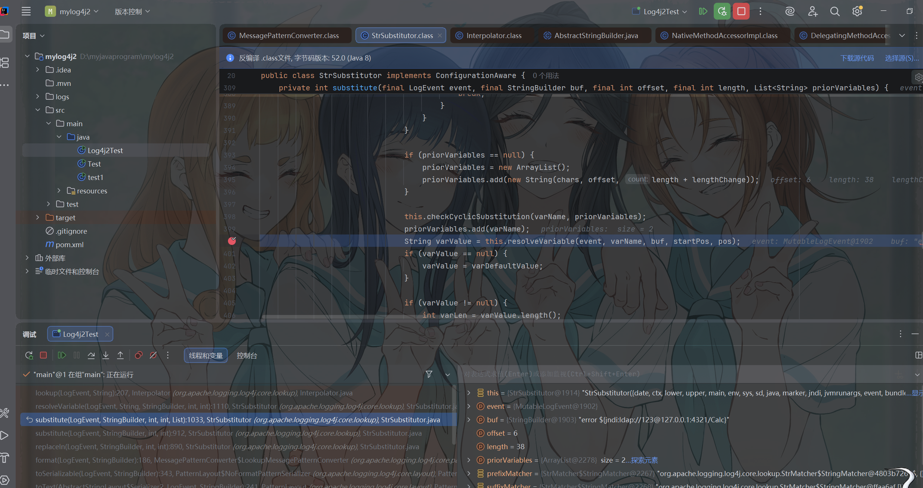The image size is (923, 488).
Task: Click the Pause Program debug button
Action: coord(77,355)
